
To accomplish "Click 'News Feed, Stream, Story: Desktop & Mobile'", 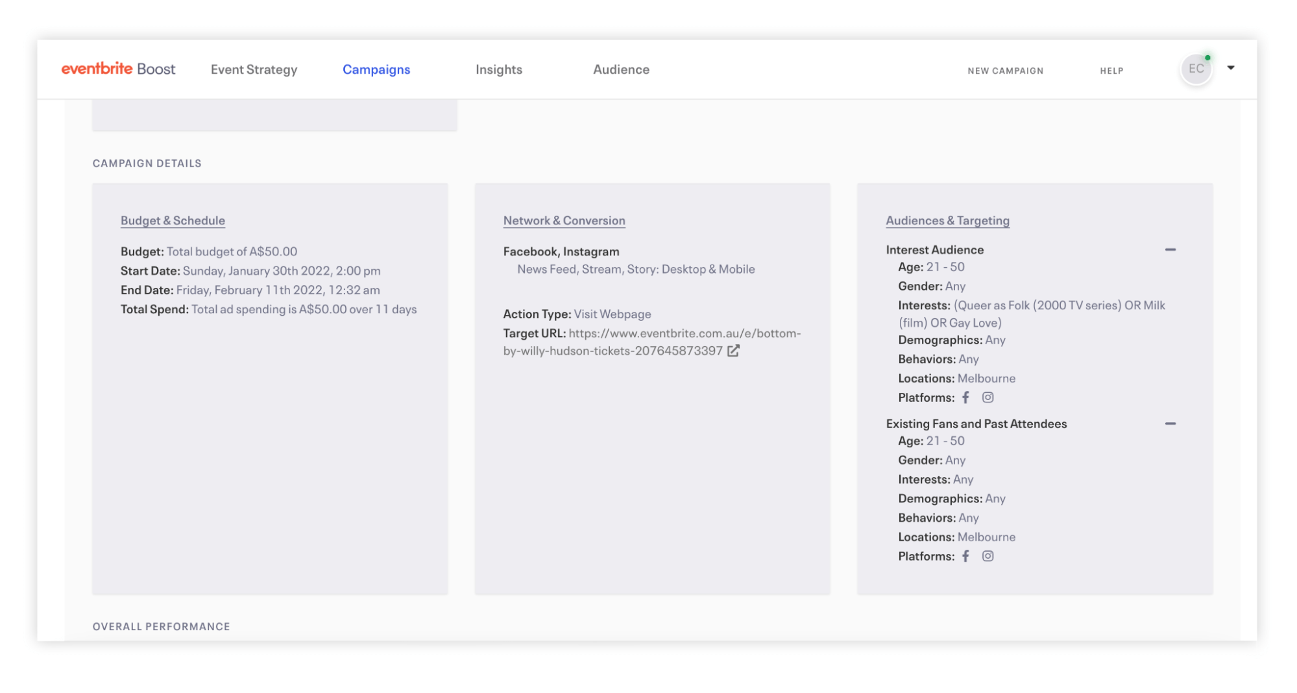I will (636, 269).
